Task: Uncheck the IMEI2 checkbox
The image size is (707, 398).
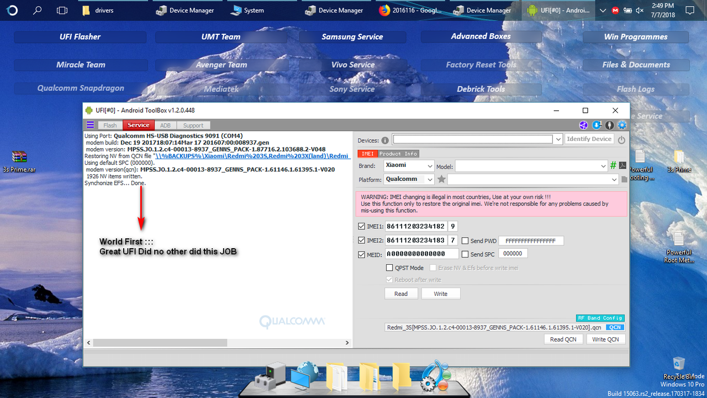Action: point(361,240)
